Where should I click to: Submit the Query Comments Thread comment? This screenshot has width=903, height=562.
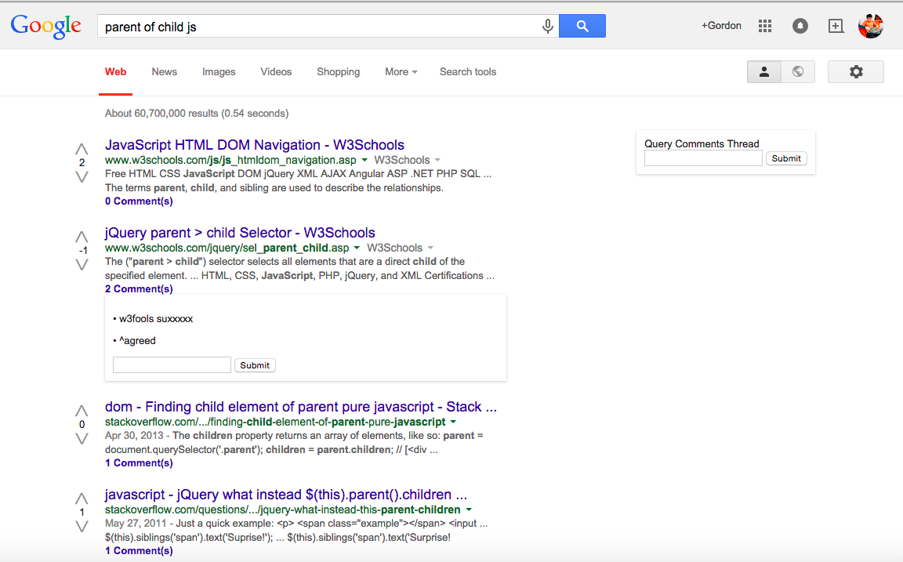[x=786, y=158]
